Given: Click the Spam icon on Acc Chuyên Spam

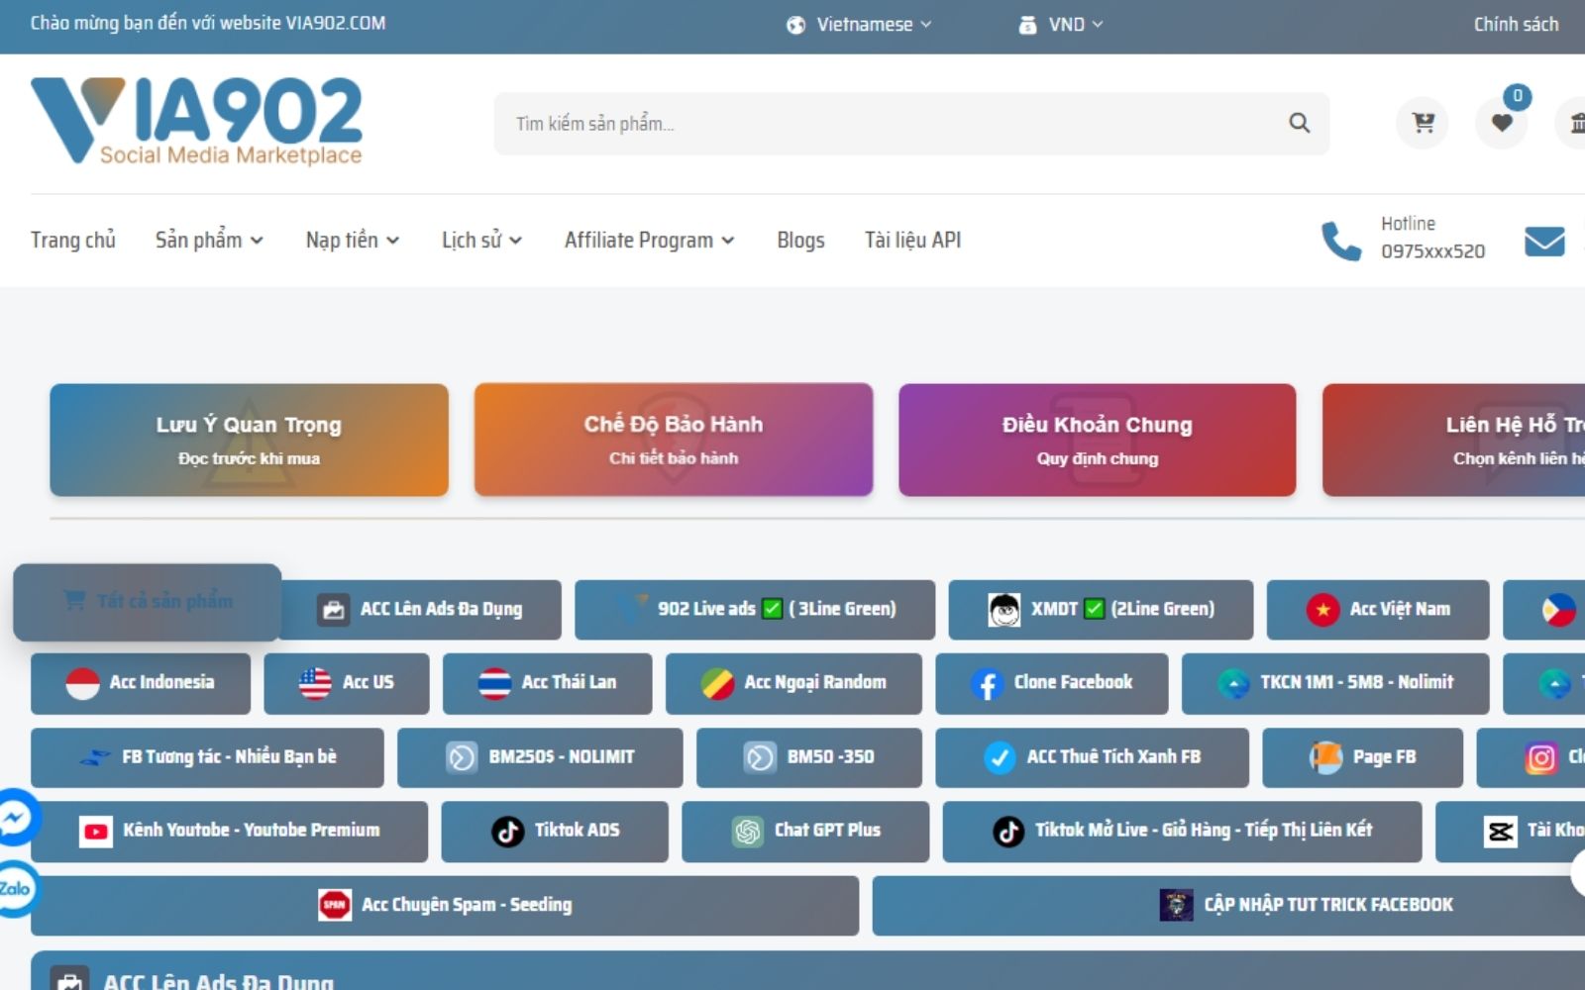Looking at the screenshot, I should point(335,905).
